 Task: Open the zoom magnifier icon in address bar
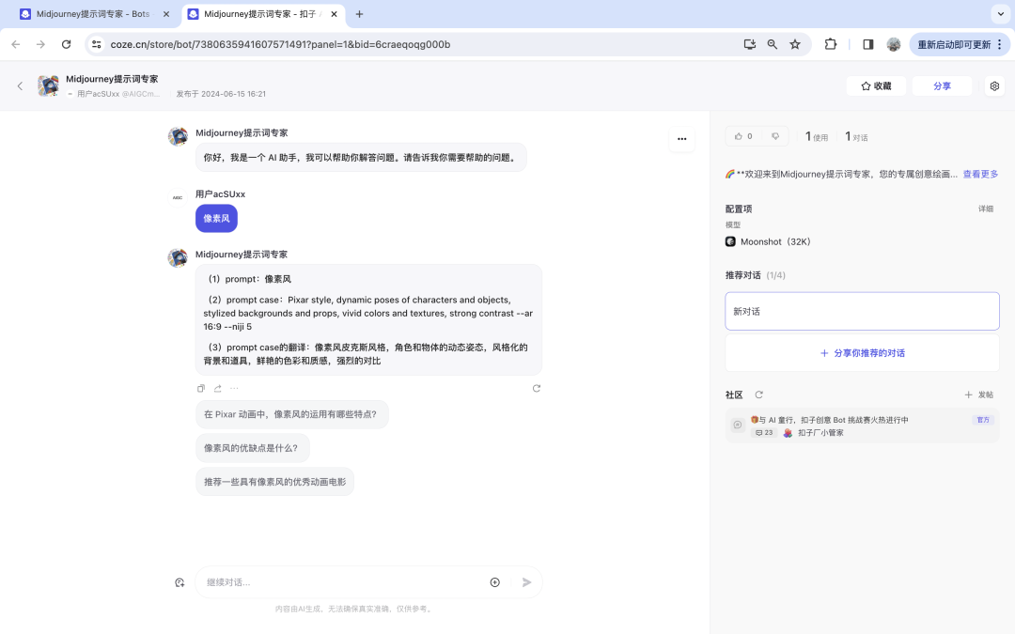tap(773, 44)
